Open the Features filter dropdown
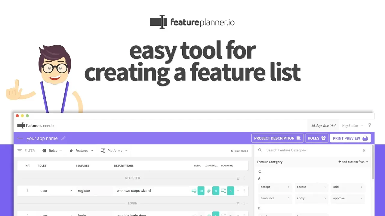The width and height of the screenshot is (385, 216). [x=81, y=151]
